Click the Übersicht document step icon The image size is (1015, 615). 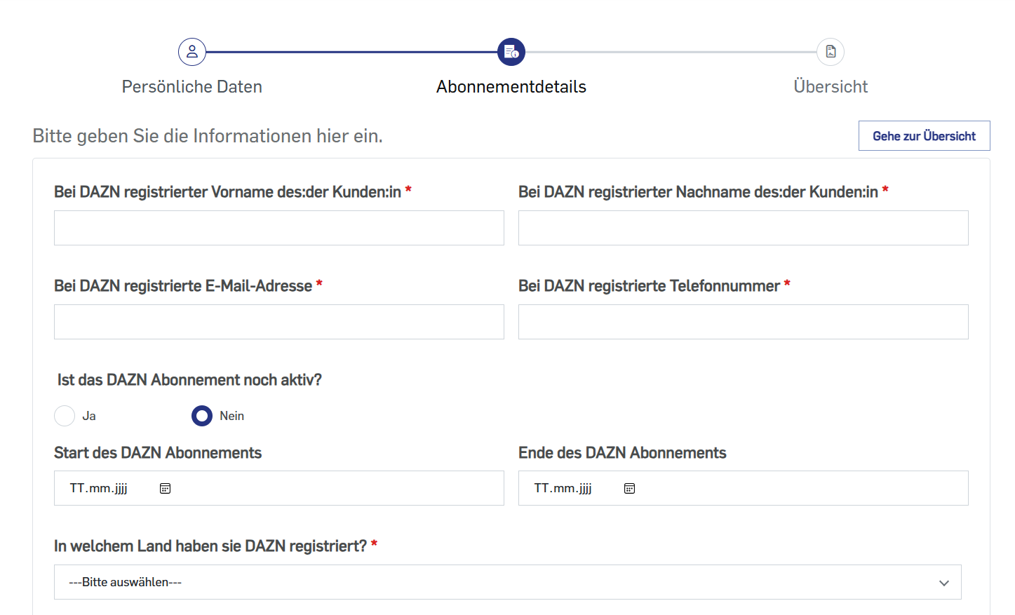pos(831,52)
